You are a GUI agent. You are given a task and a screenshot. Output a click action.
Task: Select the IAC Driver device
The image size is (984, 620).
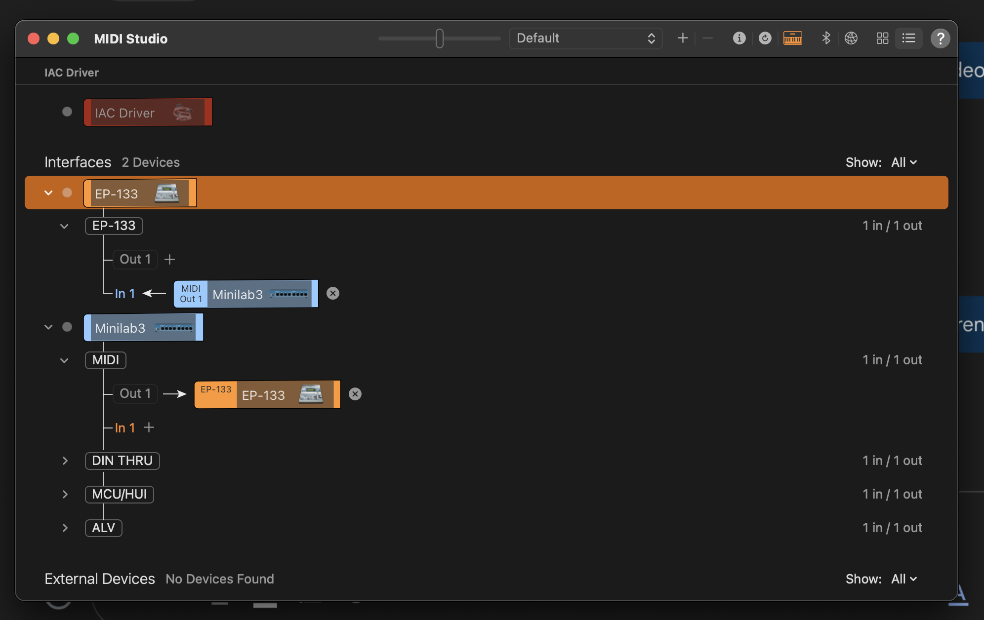point(148,112)
